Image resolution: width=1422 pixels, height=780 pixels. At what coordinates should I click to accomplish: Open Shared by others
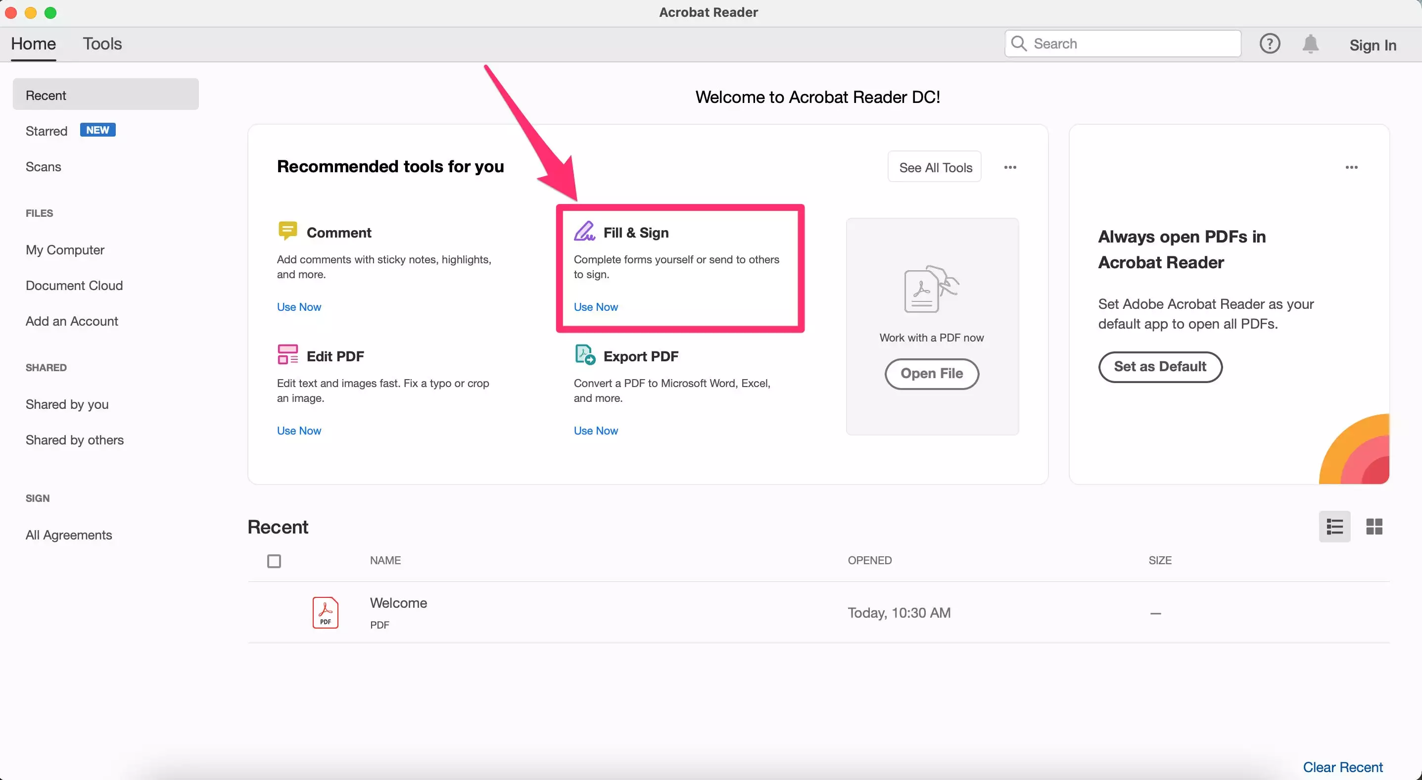click(x=75, y=440)
